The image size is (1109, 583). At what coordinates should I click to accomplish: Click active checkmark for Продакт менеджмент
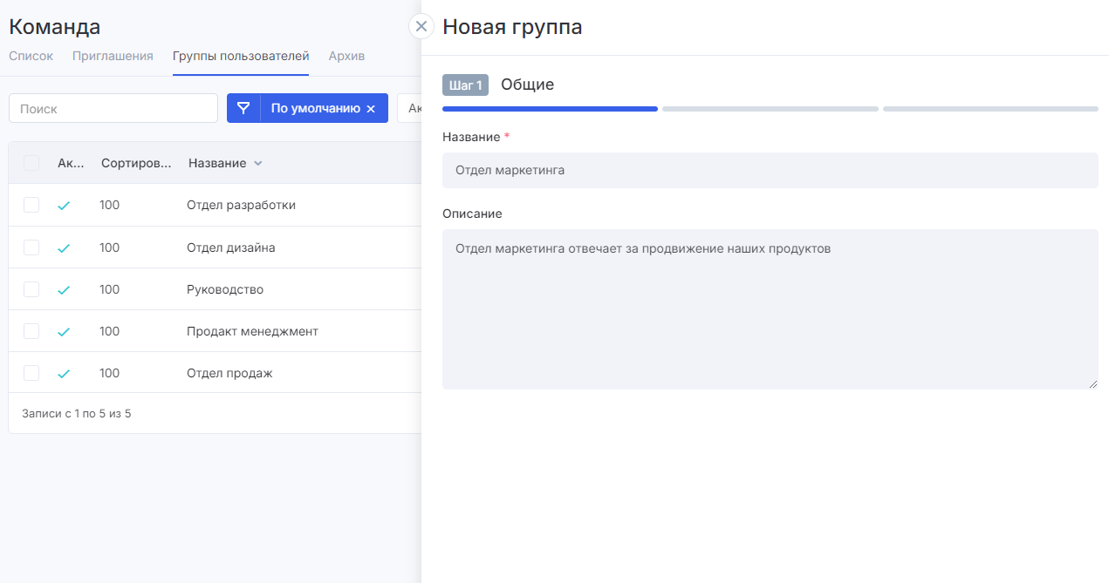point(64,331)
